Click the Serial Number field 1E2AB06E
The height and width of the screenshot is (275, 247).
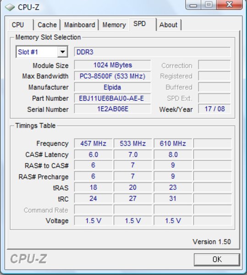(112, 109)
